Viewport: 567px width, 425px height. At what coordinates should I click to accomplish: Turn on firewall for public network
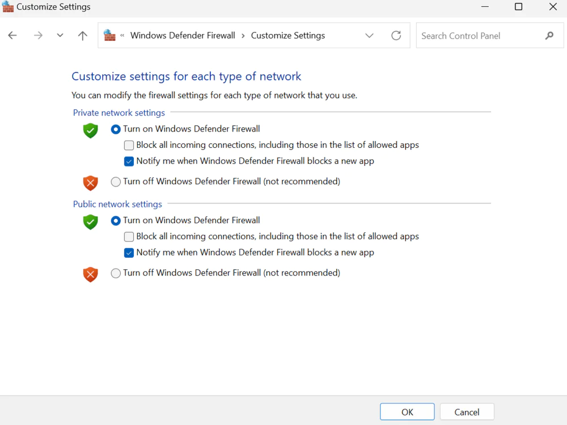click(x=116, y=221)
